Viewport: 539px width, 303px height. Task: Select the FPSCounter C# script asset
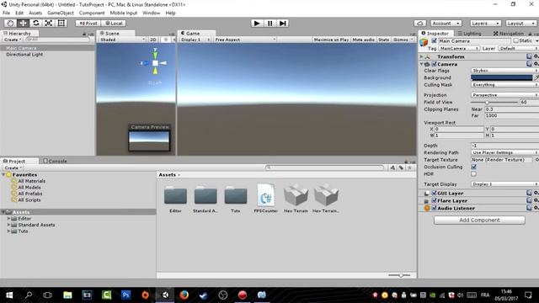pos(266,195)
